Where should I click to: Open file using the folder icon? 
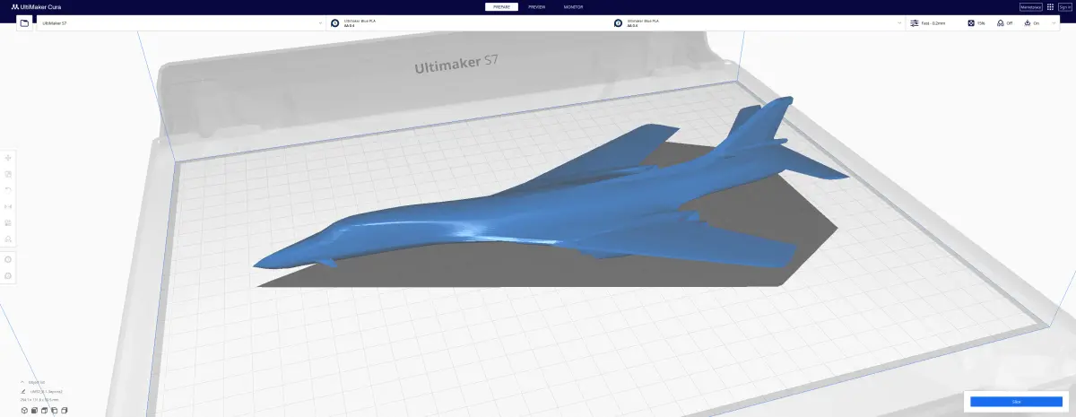pos(24,22)
